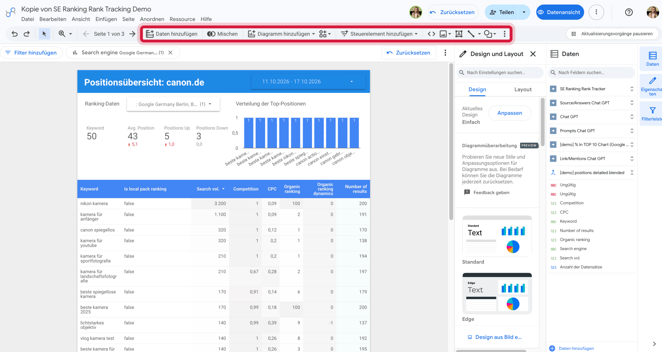The width and height of the screenshot is (662, 352).
Task: Click the top Zurücksetzen button
Action: pyautogui.click(x=453, y=12)
